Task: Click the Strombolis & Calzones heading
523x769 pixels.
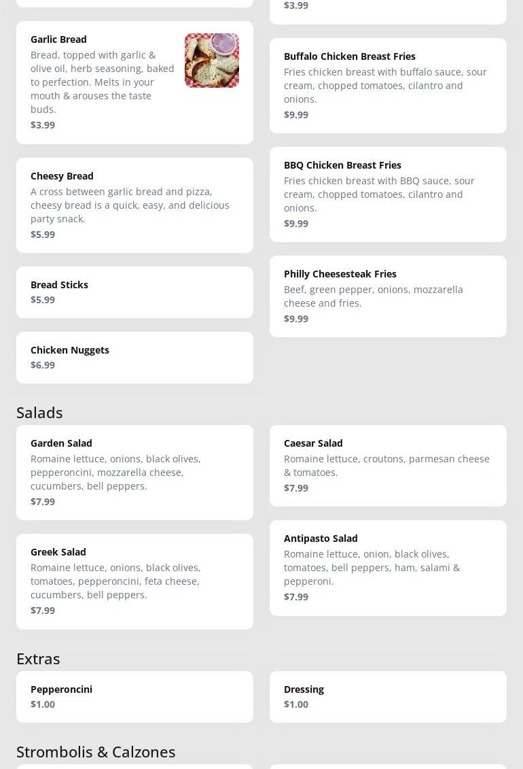Action: click(x=96, y=751)
